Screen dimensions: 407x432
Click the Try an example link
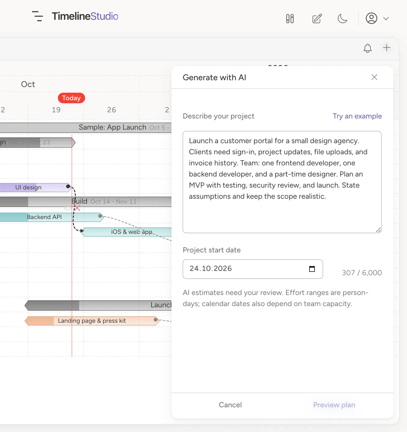pyautogui.click(x=357, y=116)
